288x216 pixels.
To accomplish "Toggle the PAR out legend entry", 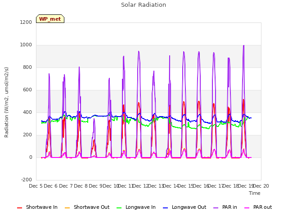I will click(x=258, y=207).
